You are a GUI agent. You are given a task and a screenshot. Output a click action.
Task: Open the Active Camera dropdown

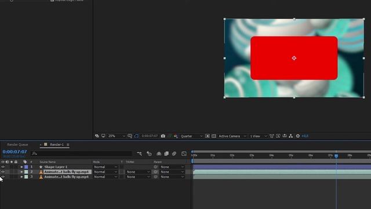[x=232, y=136]
